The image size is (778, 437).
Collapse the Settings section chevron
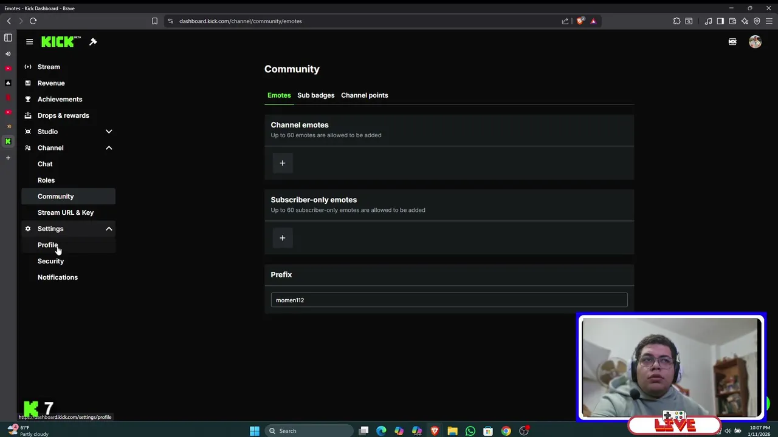(x=109, y=229)
